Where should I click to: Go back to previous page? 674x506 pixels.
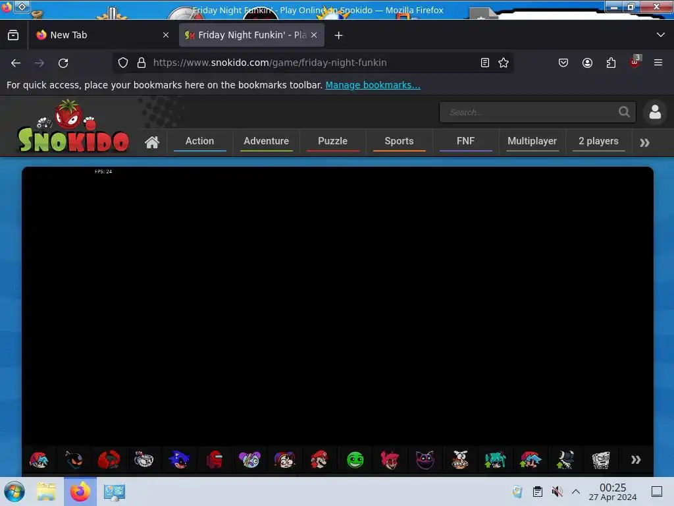(x=16, y=63)
